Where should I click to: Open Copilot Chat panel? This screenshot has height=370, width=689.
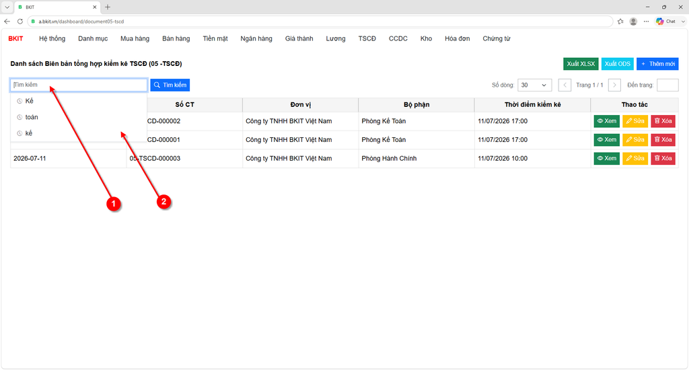[666, 21]
